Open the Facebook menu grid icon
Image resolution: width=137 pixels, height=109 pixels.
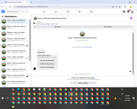pyautogui.click(x=124, y=12)
